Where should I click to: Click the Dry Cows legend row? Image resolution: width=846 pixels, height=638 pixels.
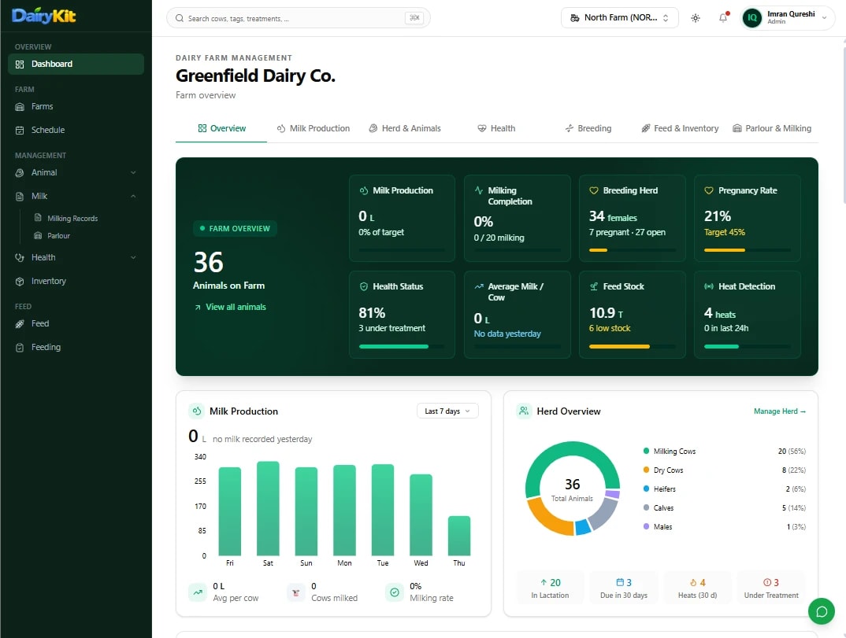point(724,470)
